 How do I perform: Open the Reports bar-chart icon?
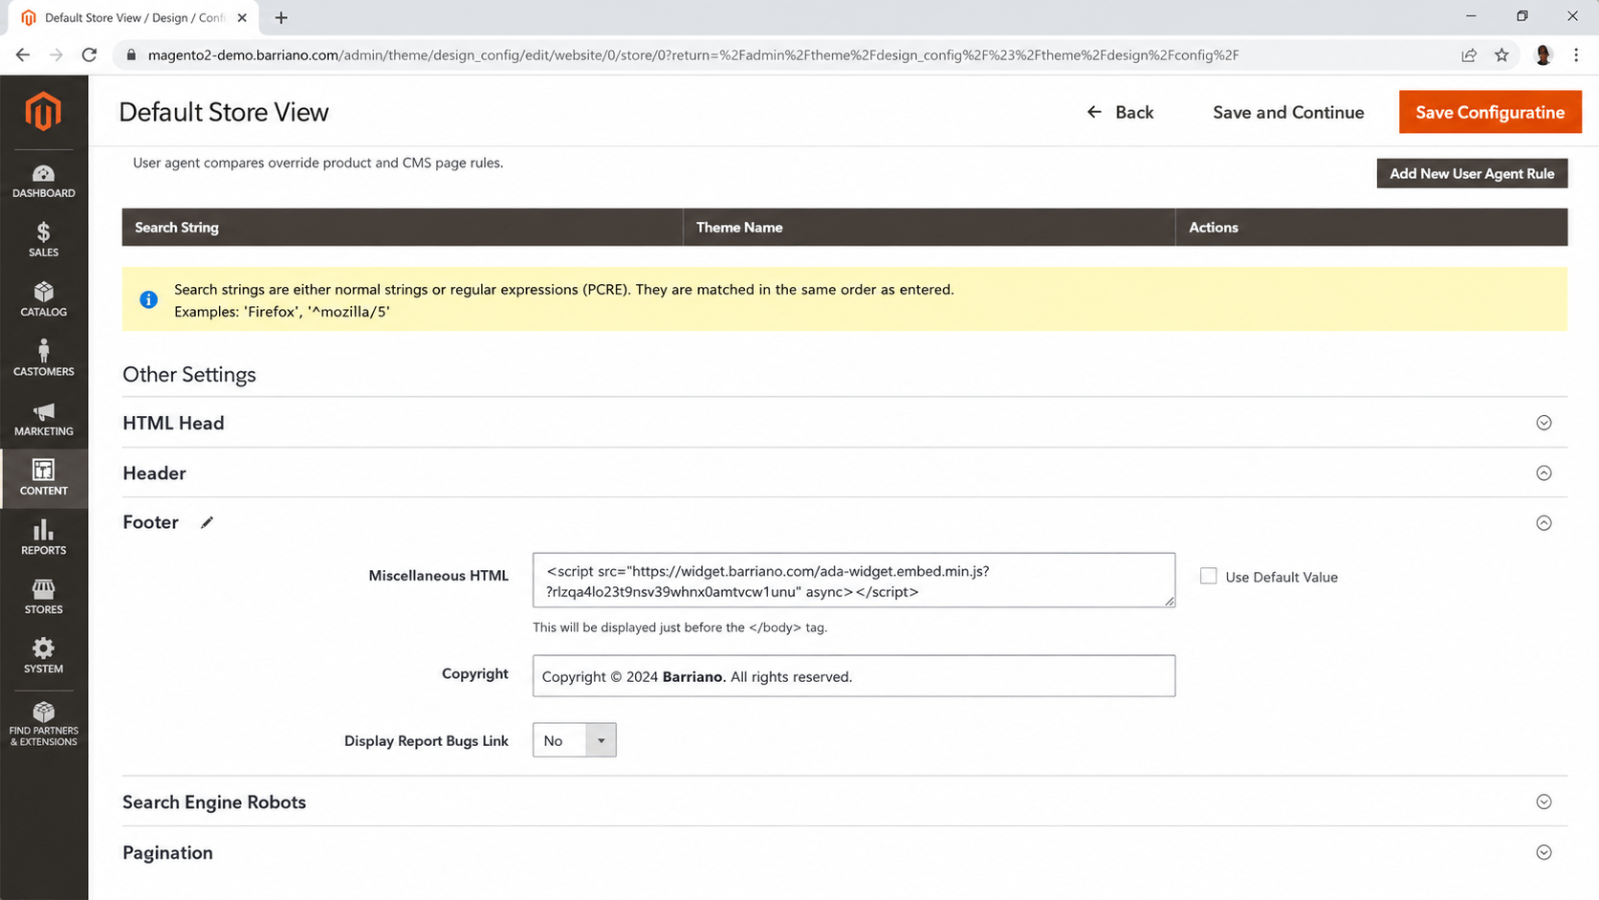pos(43,530)
